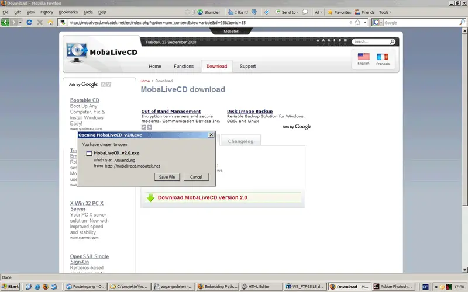Switch to Adobe Photoshop taskbar window

point(393,287)
